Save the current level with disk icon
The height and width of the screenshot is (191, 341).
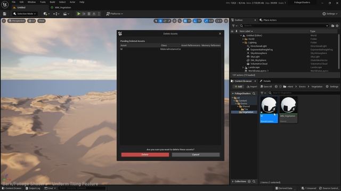pyautogui.click(x=5, y=14)
